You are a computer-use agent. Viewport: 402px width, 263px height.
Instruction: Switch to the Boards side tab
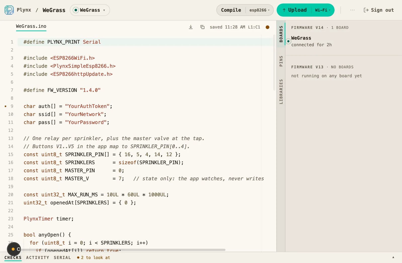tap(281, 34)
